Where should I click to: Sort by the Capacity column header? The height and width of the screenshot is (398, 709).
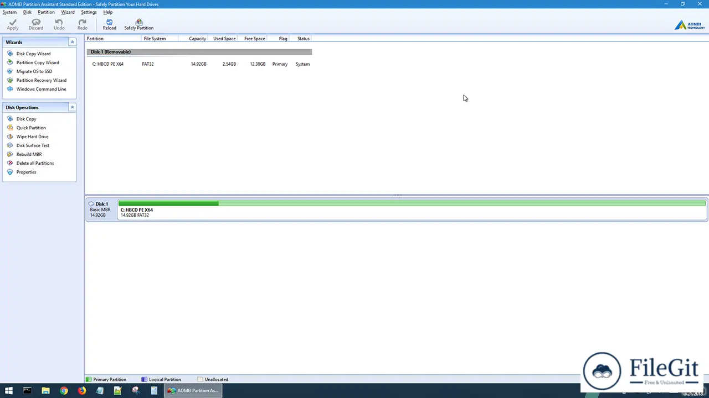(x=193, y=39)
